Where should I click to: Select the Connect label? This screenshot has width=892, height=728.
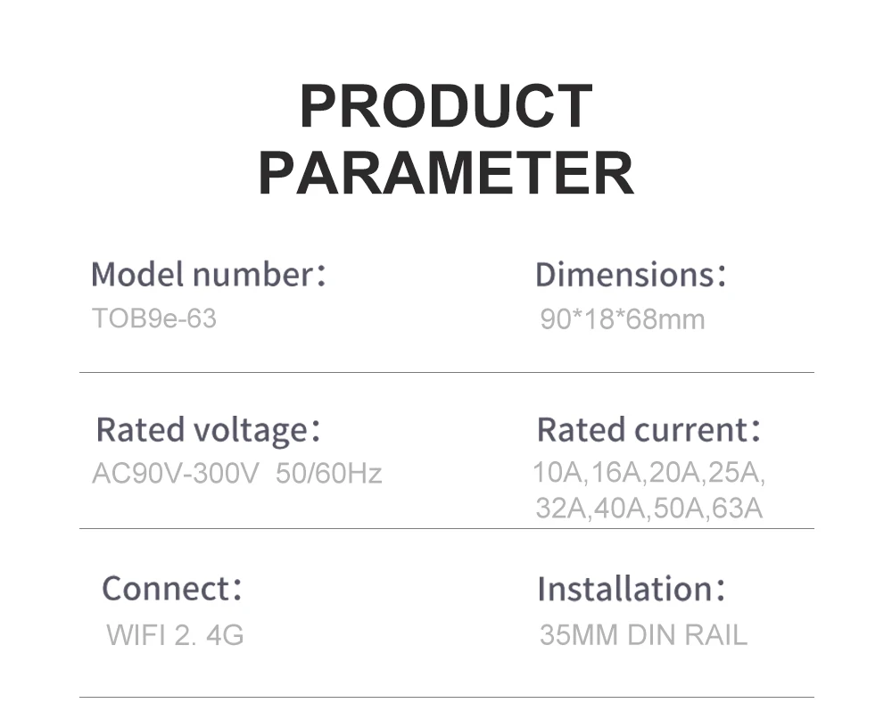click(172, 589)
